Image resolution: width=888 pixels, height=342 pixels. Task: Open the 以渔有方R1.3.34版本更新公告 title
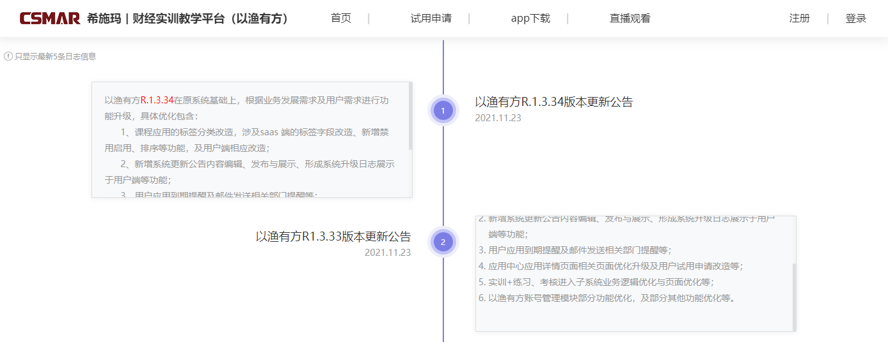pyautogui.click(x=553, y=102)
